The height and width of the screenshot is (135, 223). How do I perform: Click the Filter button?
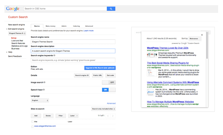(61, 116)
